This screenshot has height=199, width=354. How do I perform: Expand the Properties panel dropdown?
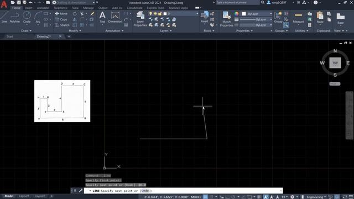[x=244, y=31]
